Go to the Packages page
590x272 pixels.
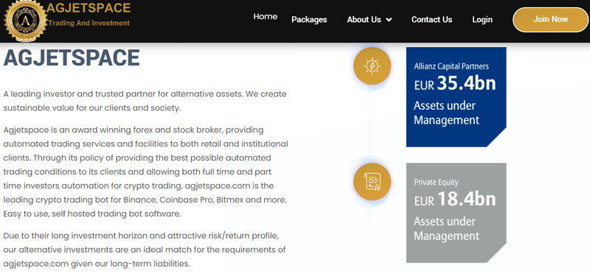[309, 20]
